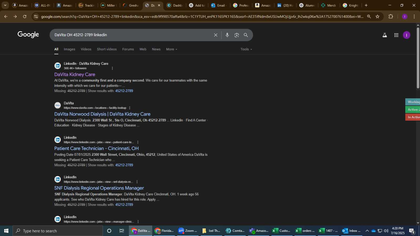Open Zoom from the taskbar

[x=187, y=231]
